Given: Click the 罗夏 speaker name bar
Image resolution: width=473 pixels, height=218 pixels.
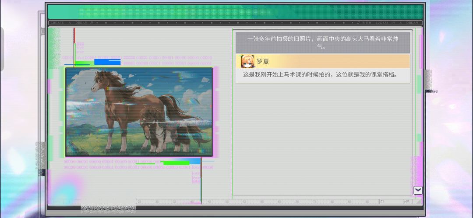Looking at the screenshot, I should point(323,61).
